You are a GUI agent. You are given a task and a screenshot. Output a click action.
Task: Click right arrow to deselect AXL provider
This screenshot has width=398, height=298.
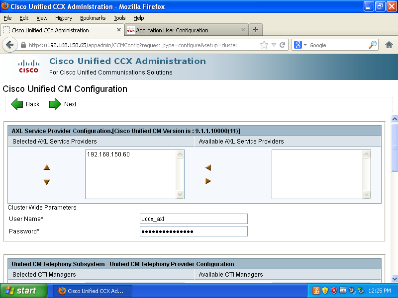(208, 181)
